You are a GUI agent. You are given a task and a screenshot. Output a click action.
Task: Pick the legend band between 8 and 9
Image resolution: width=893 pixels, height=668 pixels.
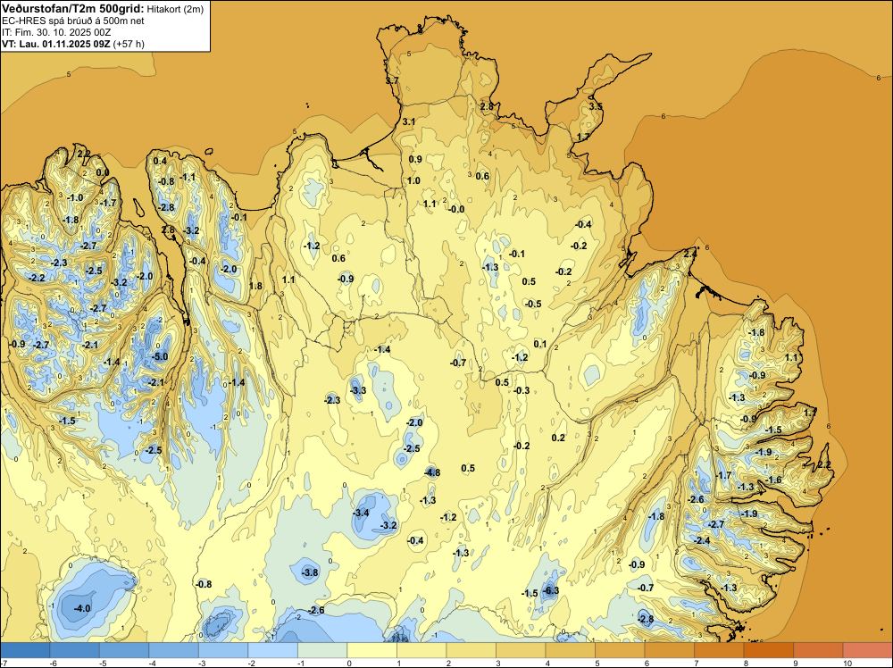[768, 650]
